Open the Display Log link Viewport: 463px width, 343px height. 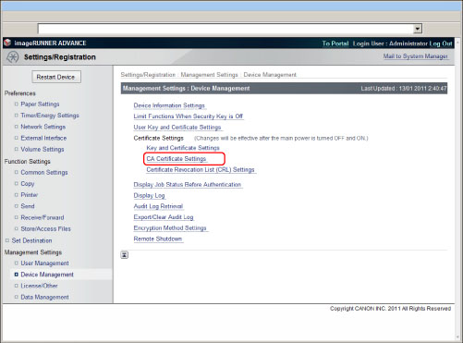click(149, 196)
